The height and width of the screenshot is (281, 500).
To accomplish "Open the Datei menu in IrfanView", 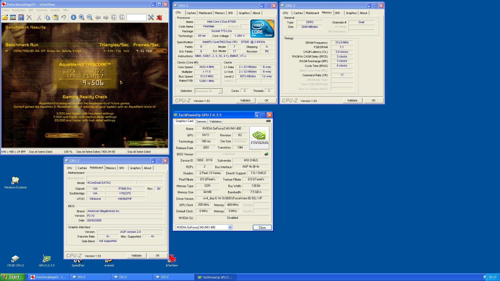I will pos(6,10).
